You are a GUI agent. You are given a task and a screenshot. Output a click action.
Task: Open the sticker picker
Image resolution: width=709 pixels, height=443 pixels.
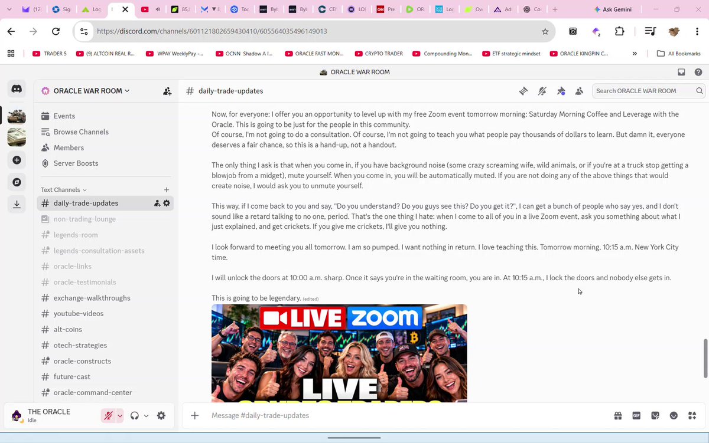pos(655,415)
